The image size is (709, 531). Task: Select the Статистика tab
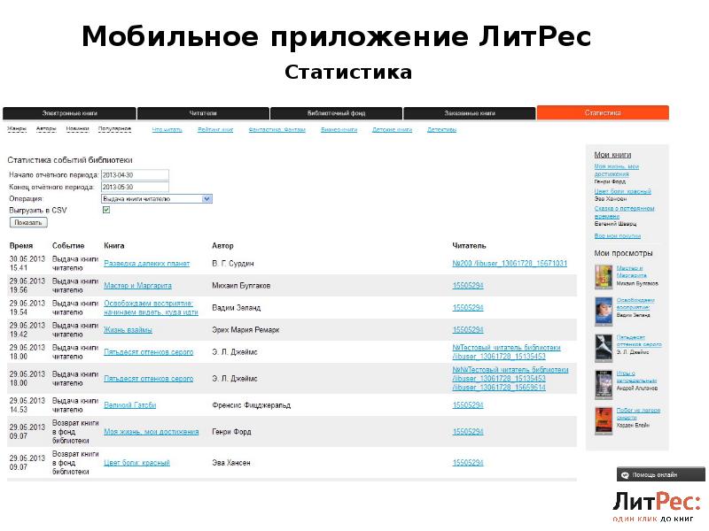(x=603, y=112)
